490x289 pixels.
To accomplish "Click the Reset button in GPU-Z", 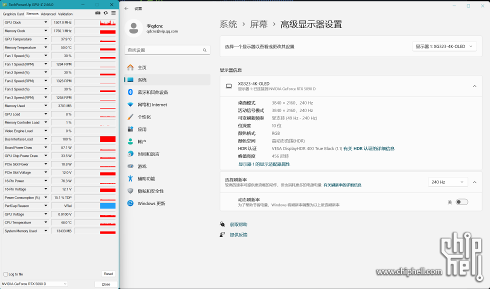I will (108, 273).
